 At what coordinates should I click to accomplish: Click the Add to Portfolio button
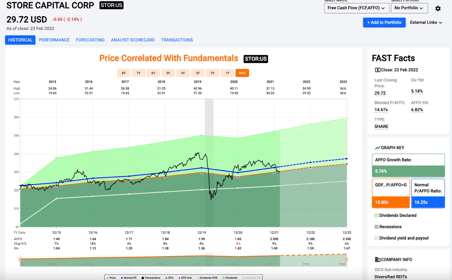pos(384,22)
